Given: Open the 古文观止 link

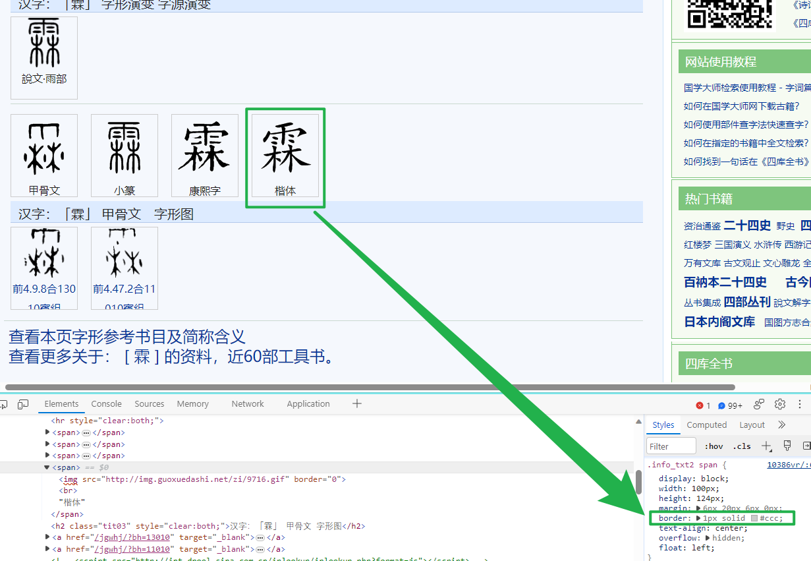Looking at the screenshot, I should (742, 263).
